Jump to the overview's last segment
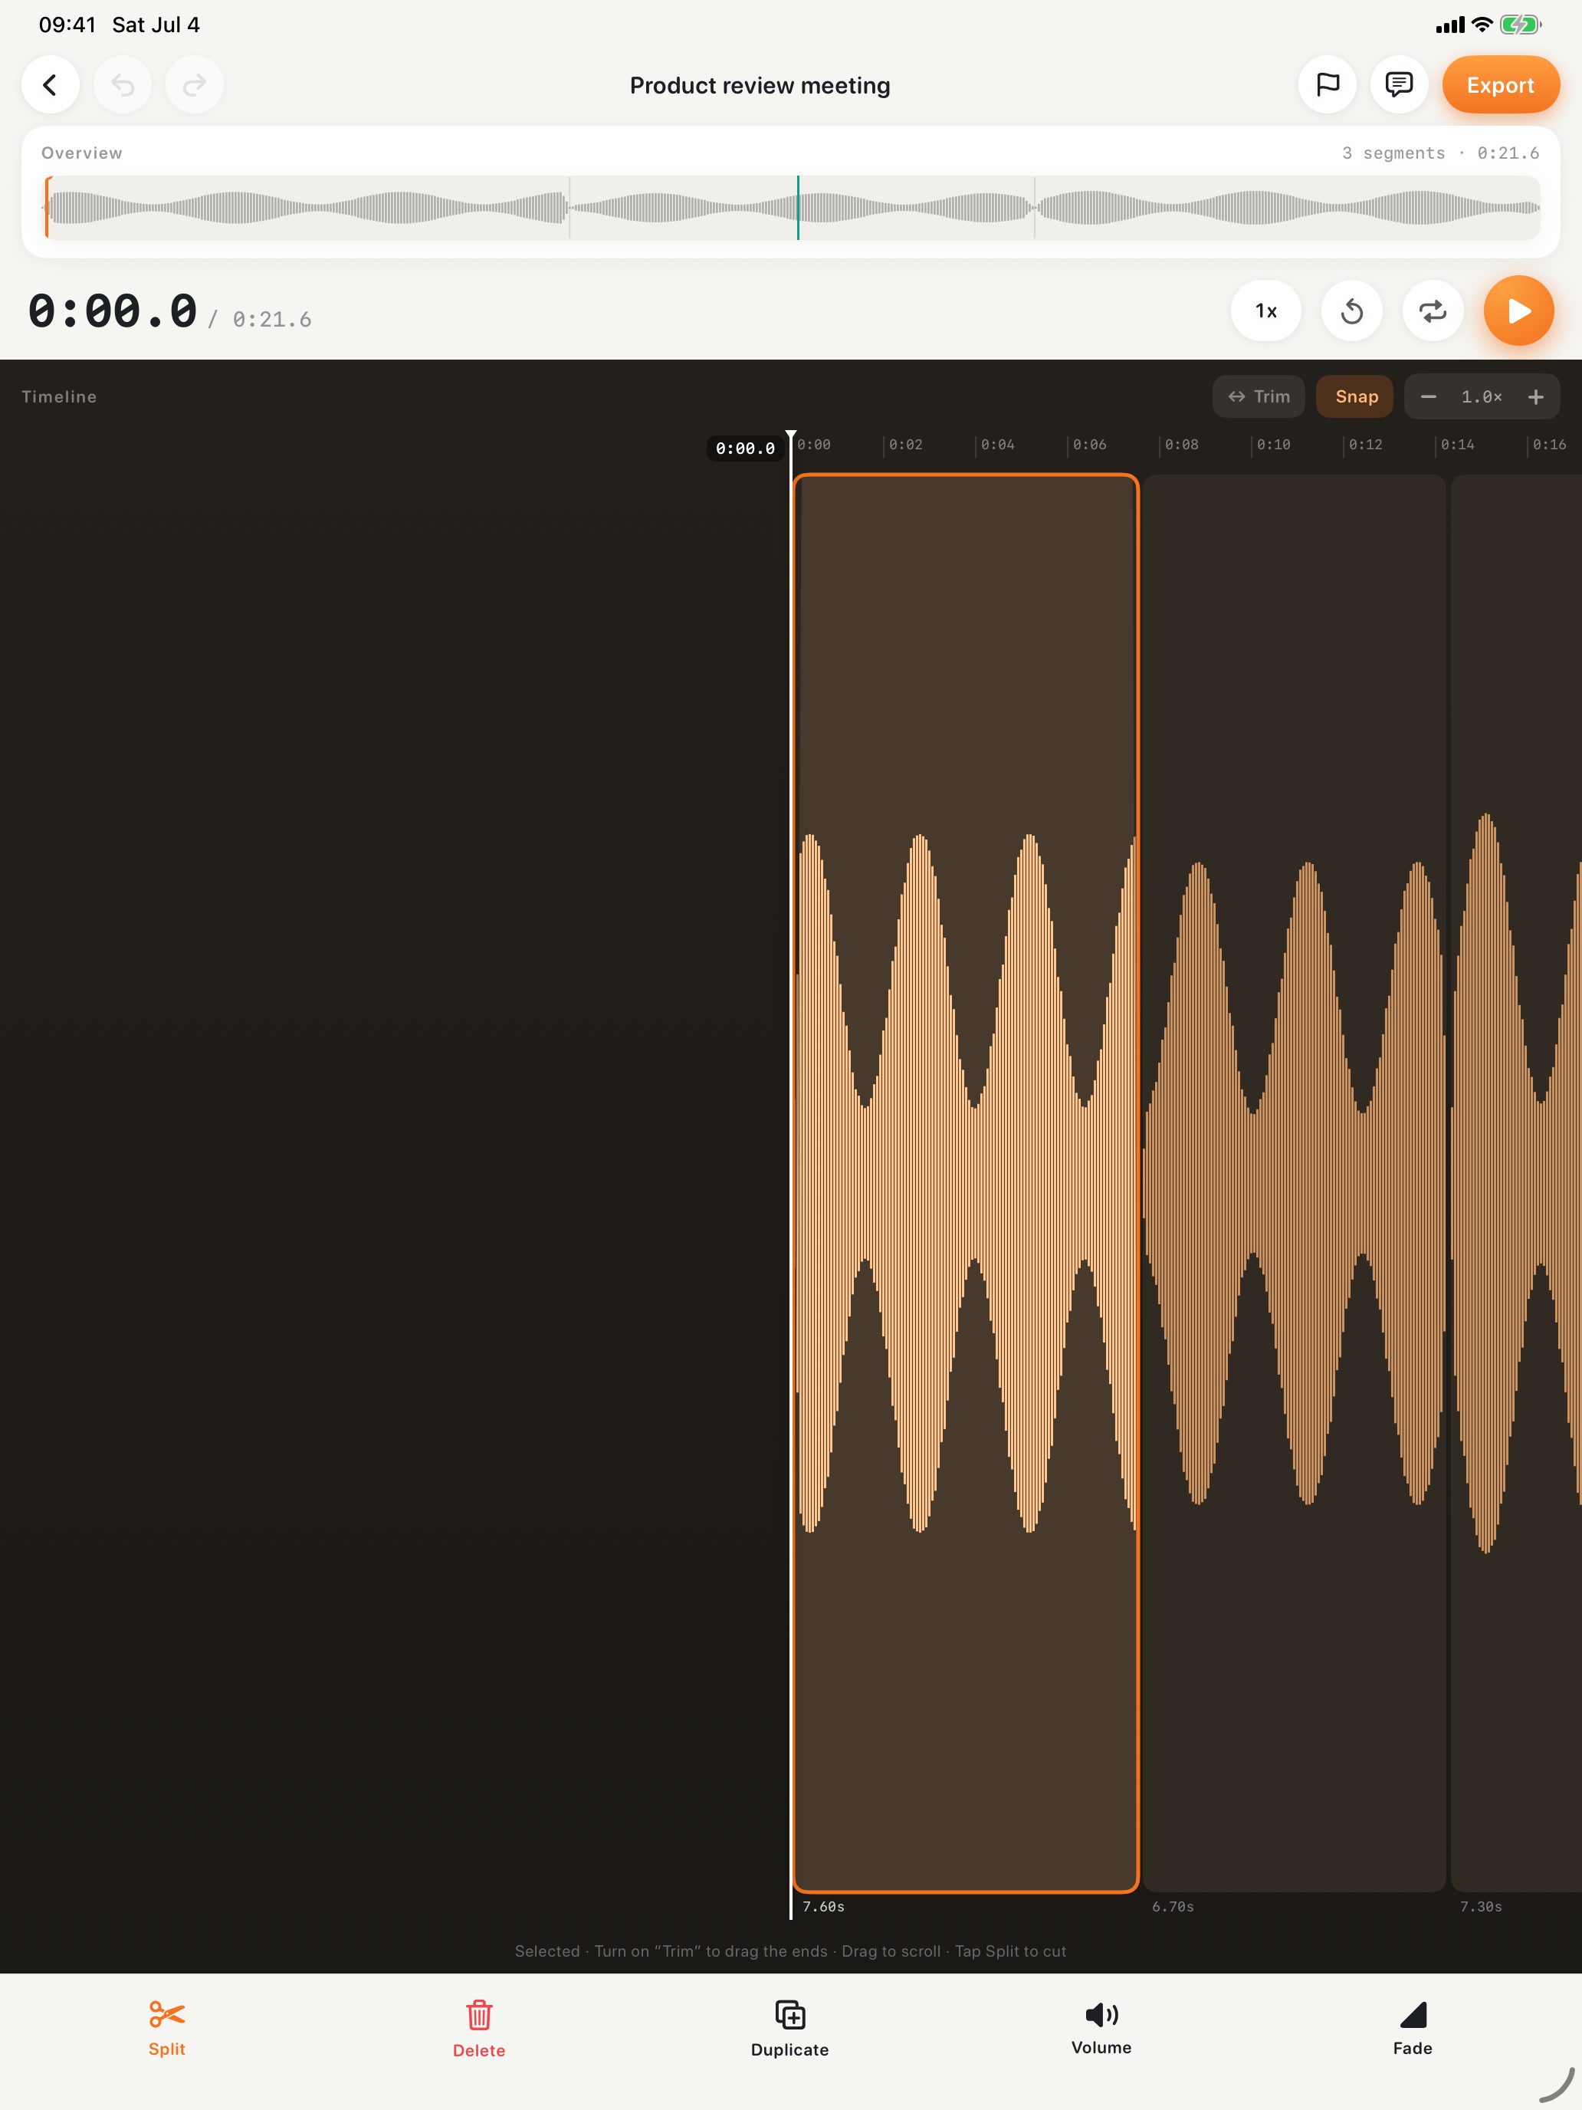 (1288, 207)
